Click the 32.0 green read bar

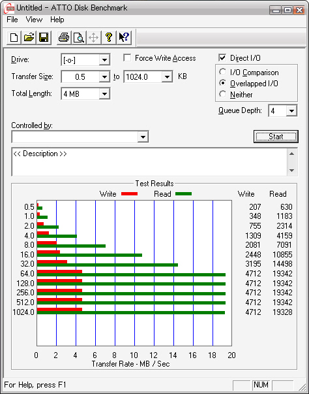pyautogui.click(x=108, y=265)
